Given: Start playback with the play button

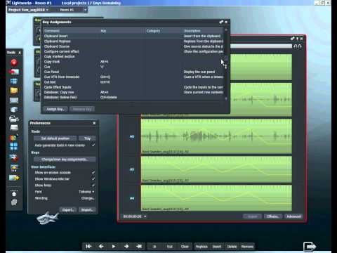Looking at the screenshot, I should point(114,247).
